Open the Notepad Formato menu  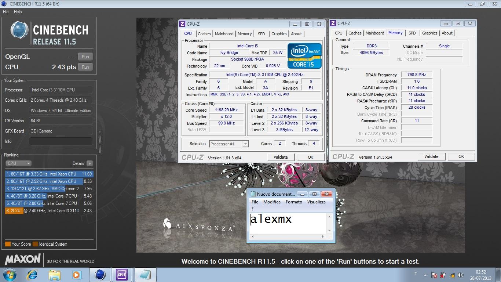(294, 202)
